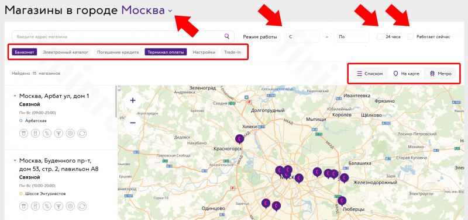Expand the Буденного пр-т store entry
Image resolution: width=468 pixels, height=220 pixels.
tap(14, 160)
